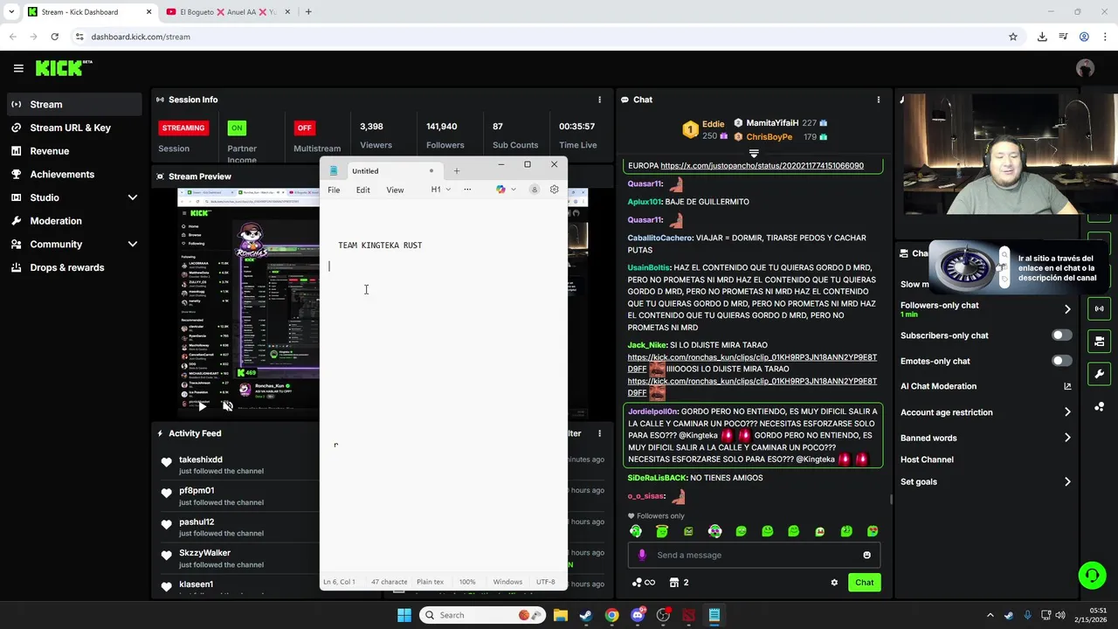1118x629 pixels.
Task: Open Activity Feed options menu
Action: point(599,433)
